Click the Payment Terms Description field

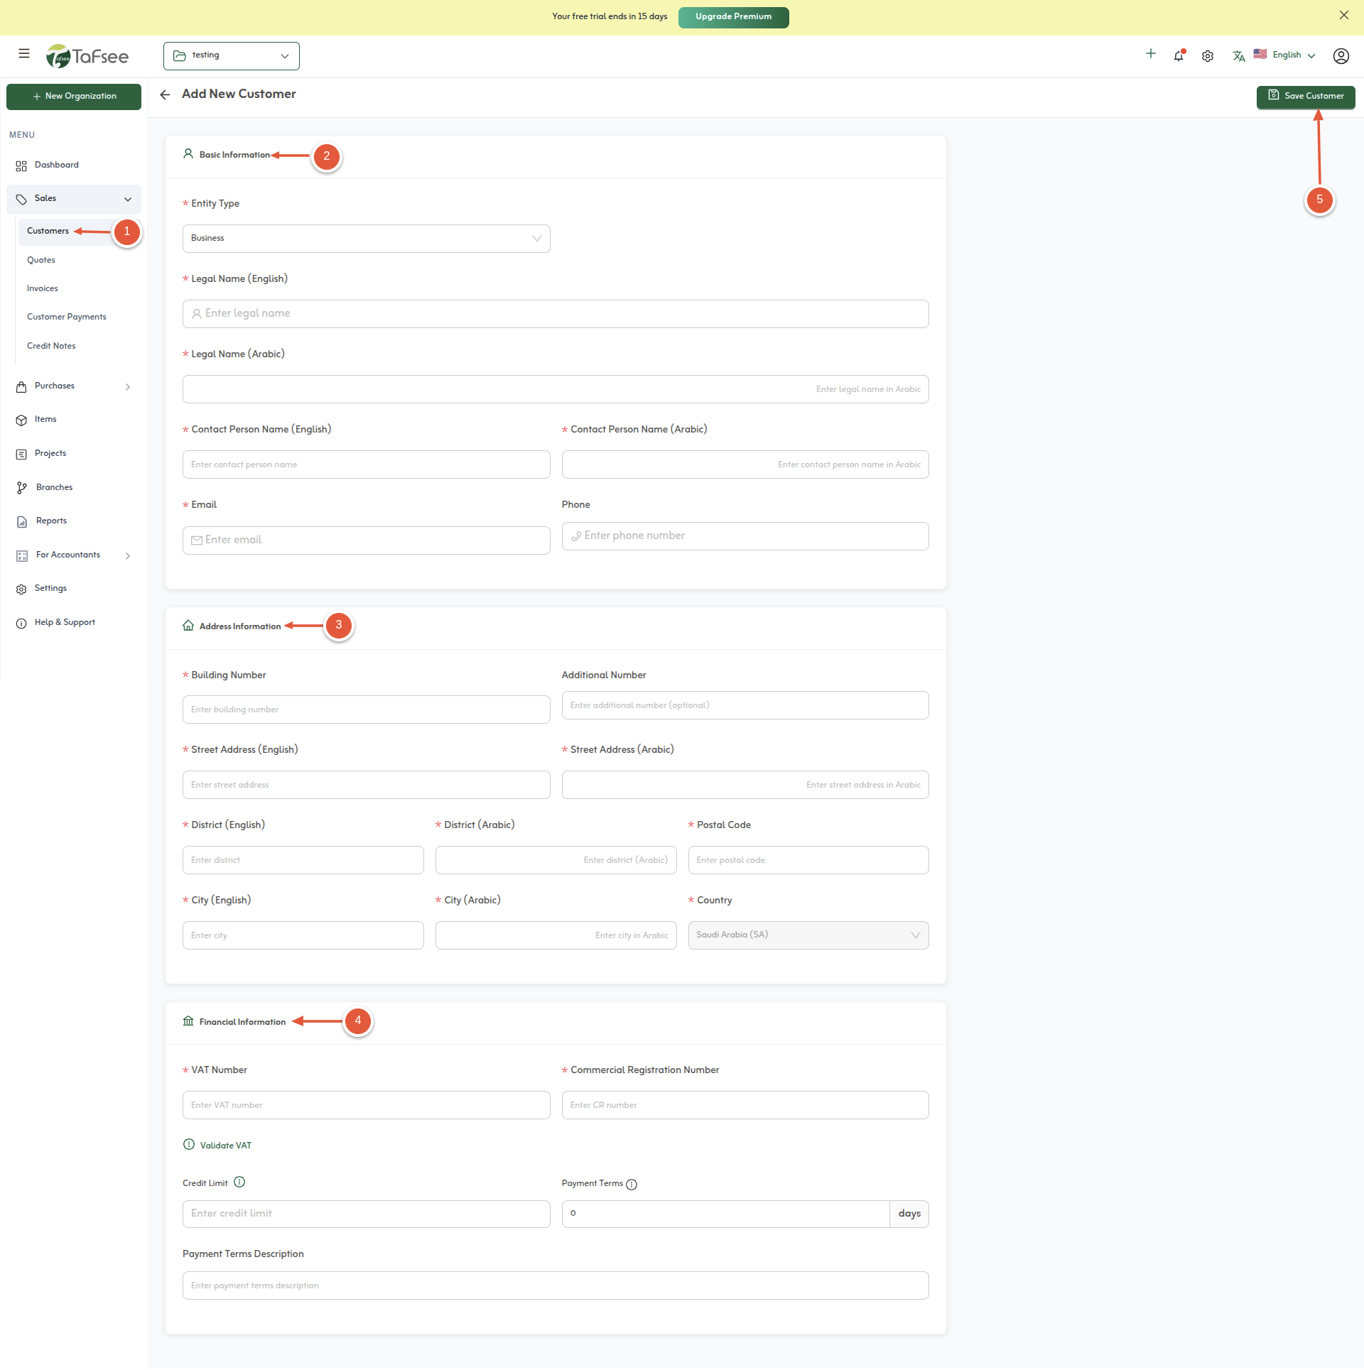556,1285
